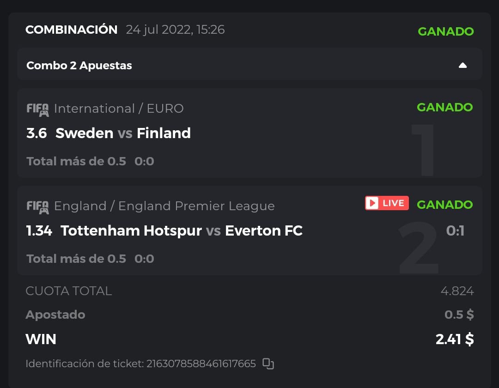
Task: Click the COMBINACIÓN title
Action: coord(72,30)
